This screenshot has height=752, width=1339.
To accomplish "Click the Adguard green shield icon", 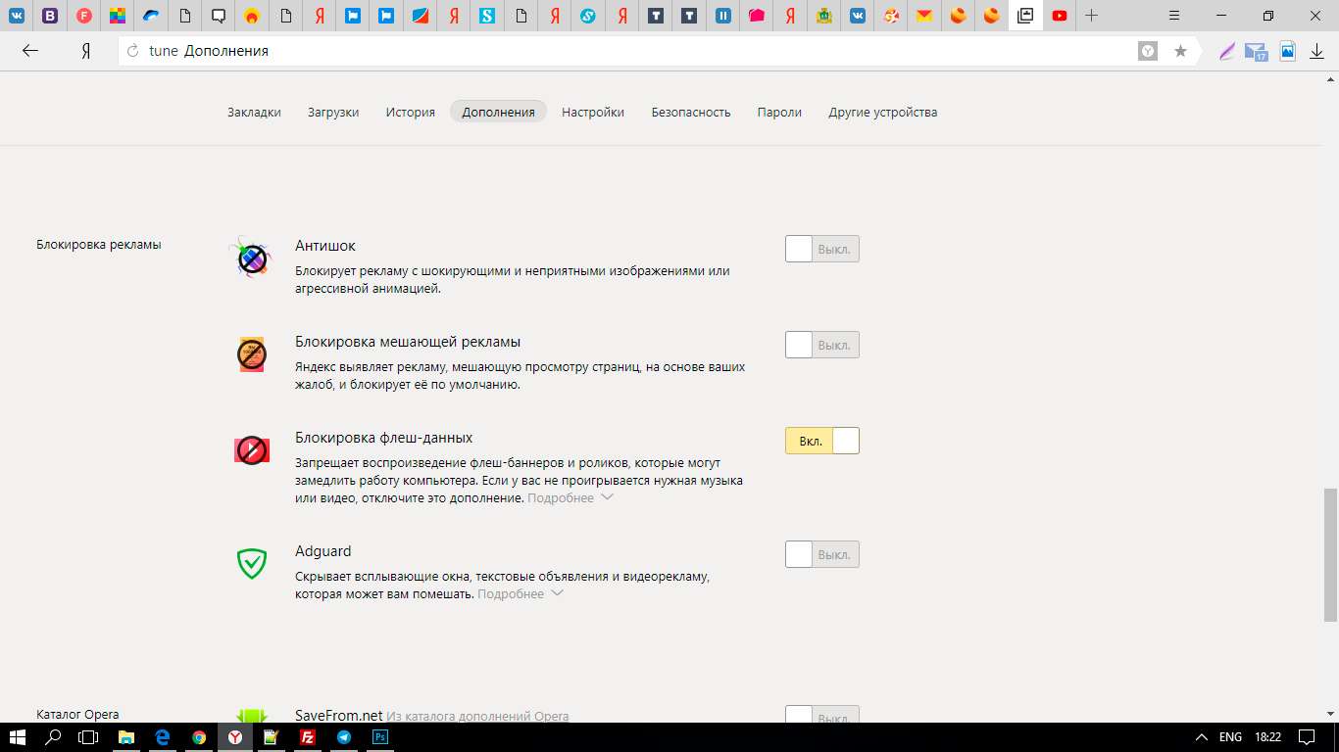I will (252, 563).
